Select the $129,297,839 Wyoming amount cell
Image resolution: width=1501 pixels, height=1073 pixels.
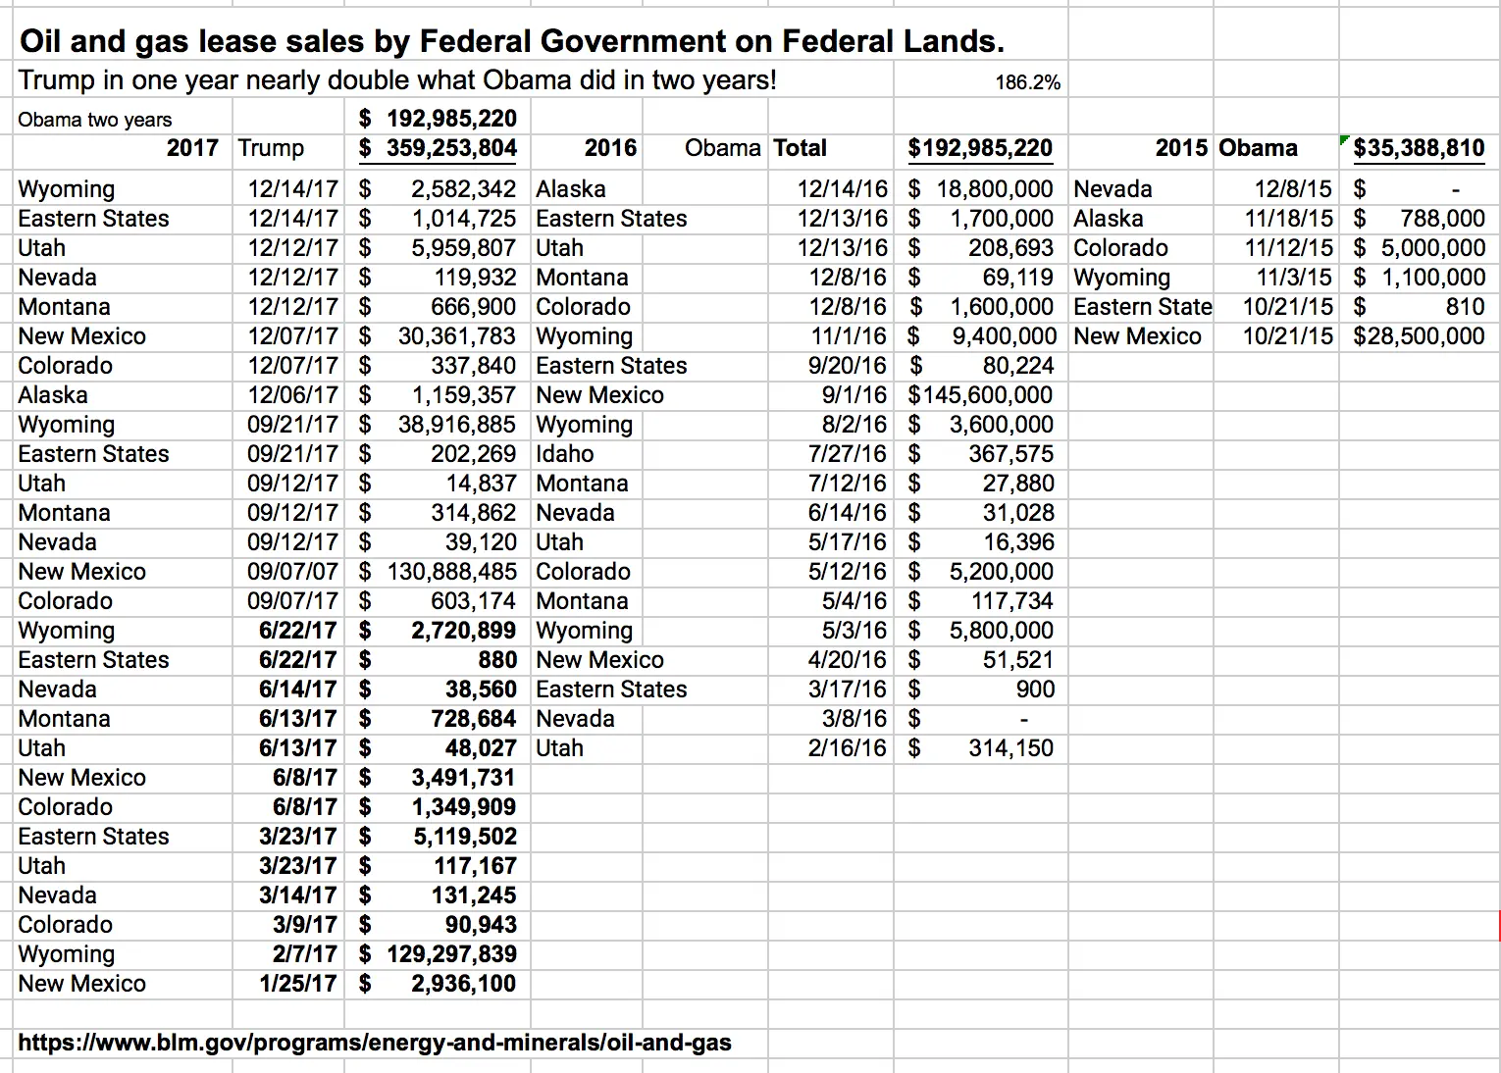(x=438, y=954)
